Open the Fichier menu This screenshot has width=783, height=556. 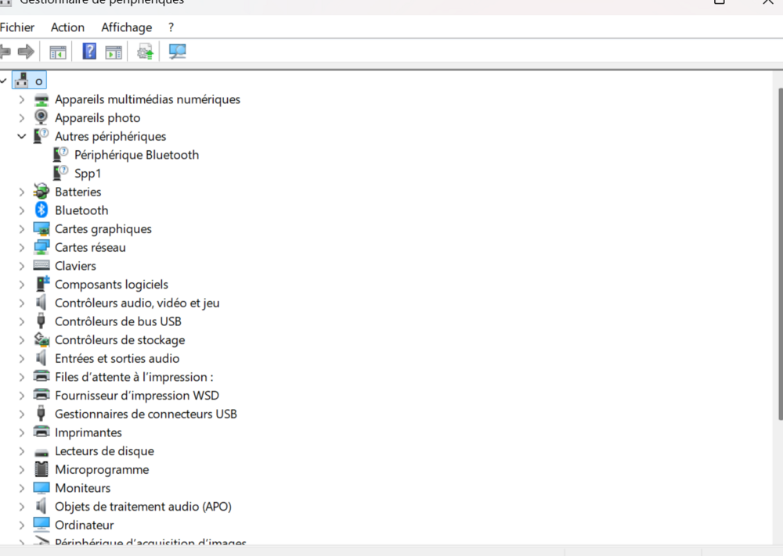(17, 27)
